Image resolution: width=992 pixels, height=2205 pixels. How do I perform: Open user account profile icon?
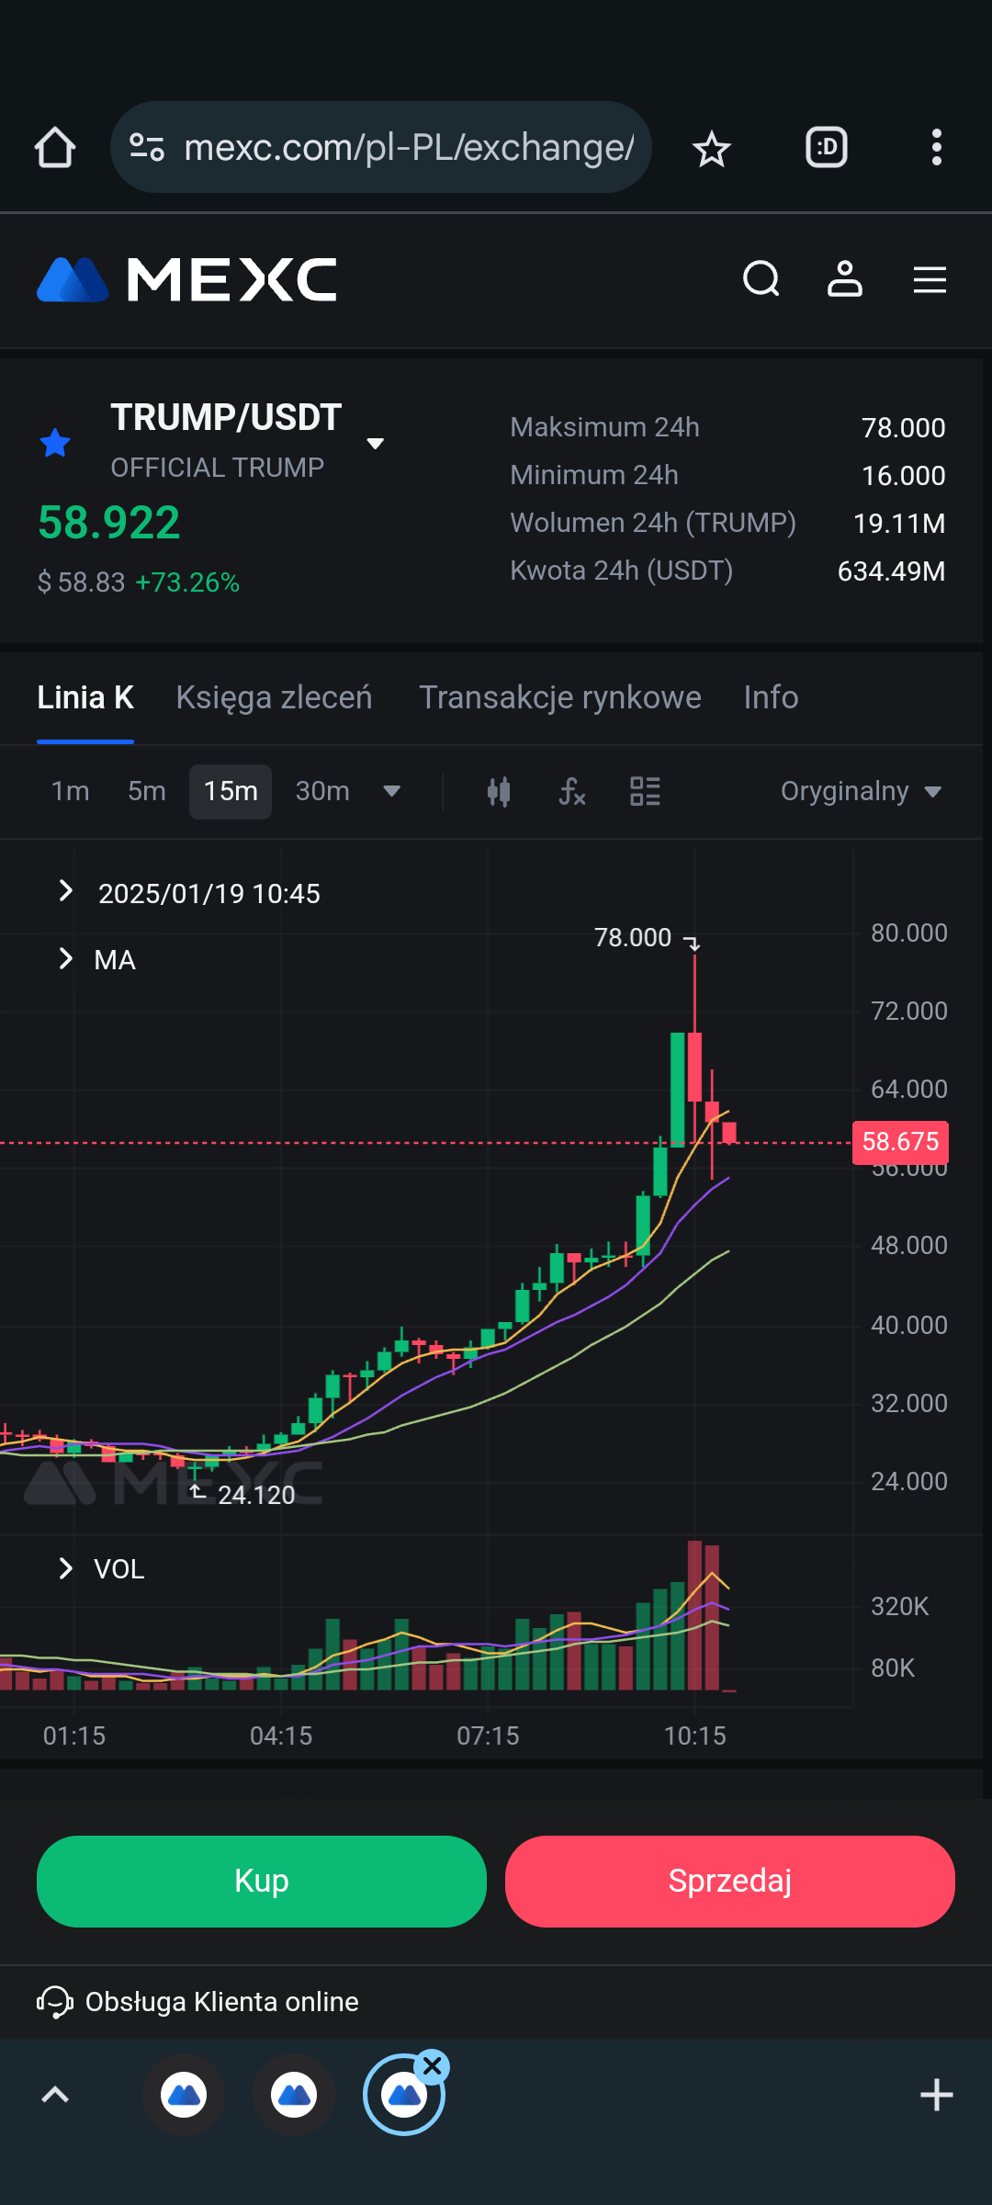click(x=844, y=279)
